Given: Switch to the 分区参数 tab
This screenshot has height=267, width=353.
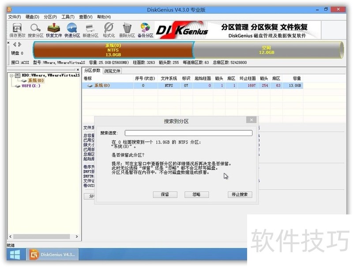Looking at the screenshot, I should [92, 71].
